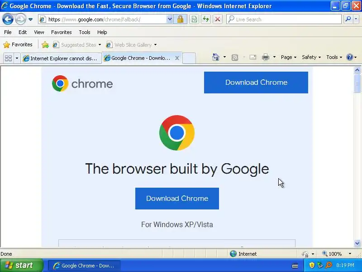This screenshot has height=272, width=362.
Task: Open the Tools menu in the menu bar
Action: click(x=85, y=32)
